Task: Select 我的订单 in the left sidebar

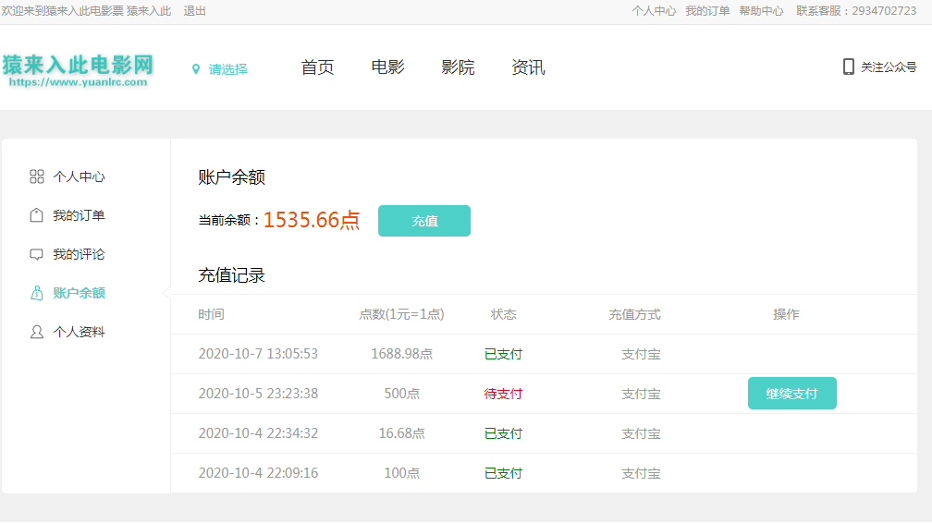Action: tap(80, 215)
